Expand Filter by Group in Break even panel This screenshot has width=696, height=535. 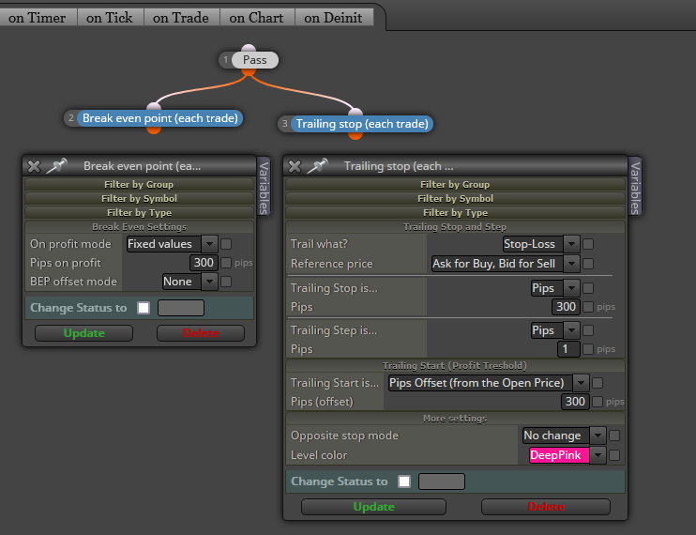point(139,184)
